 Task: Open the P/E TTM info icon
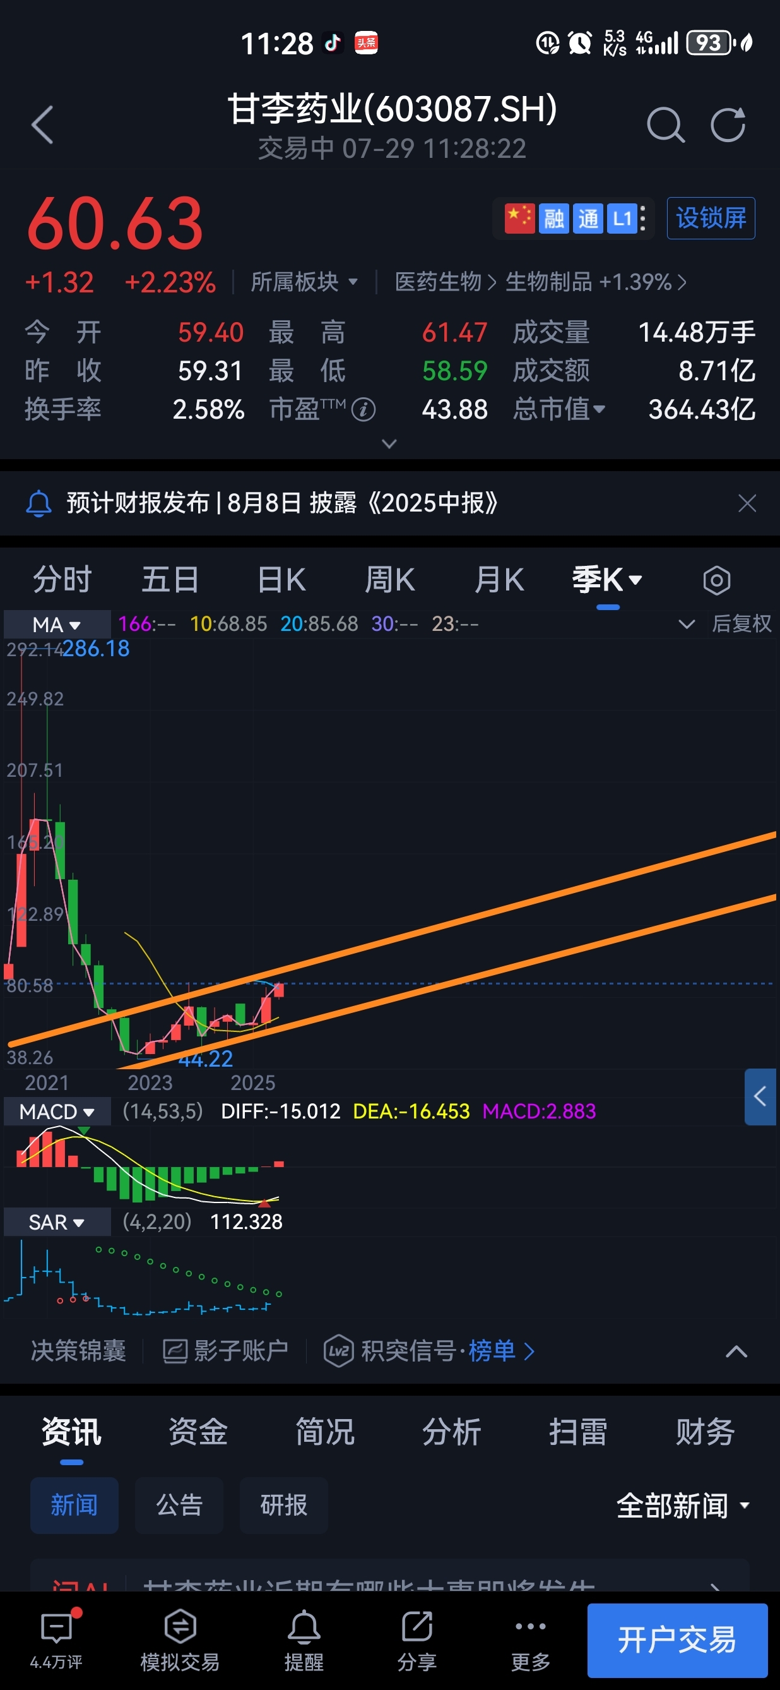pyautogui.click(x=363, y=410)
